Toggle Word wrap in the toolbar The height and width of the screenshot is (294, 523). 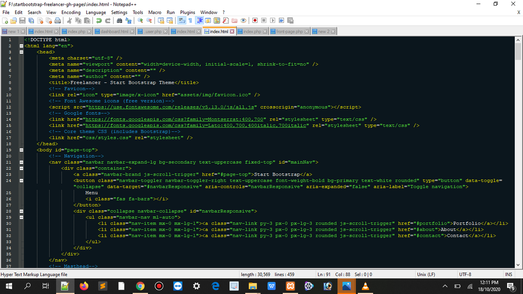point(182,20)
